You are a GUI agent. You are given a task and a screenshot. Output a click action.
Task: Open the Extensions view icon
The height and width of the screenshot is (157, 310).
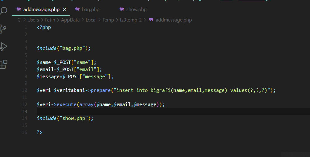(x=3, y=65)
